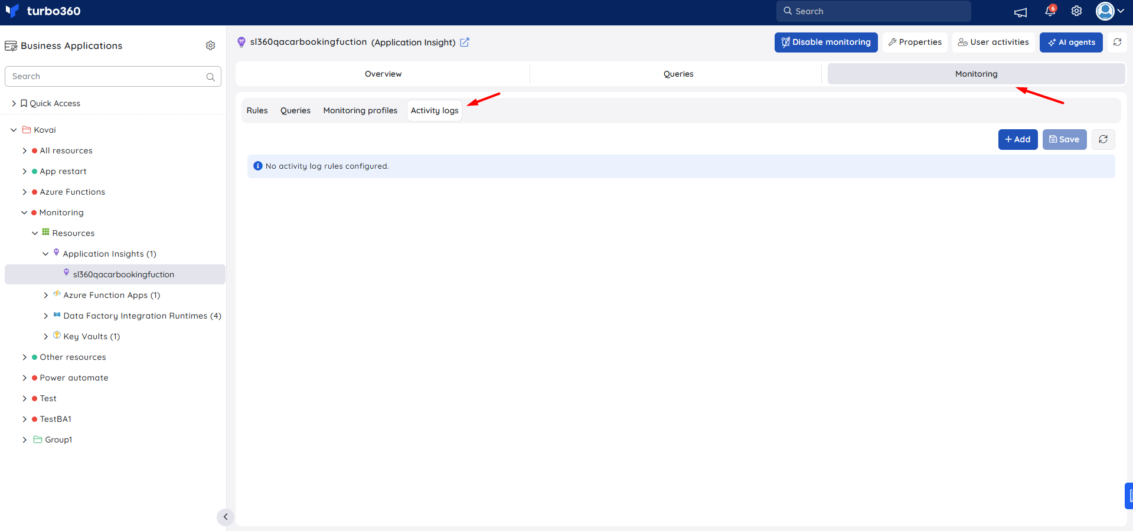
Task: Open the settings gear in top bar
Action: point(1077,11)
